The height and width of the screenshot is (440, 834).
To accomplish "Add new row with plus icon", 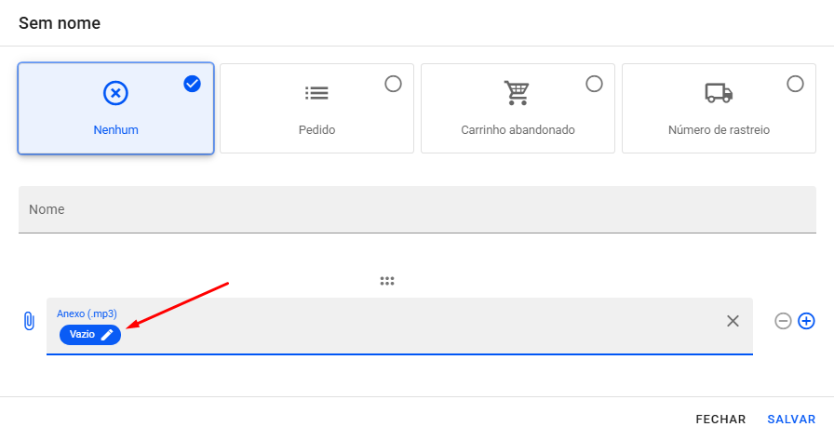I will pos(806,321).
